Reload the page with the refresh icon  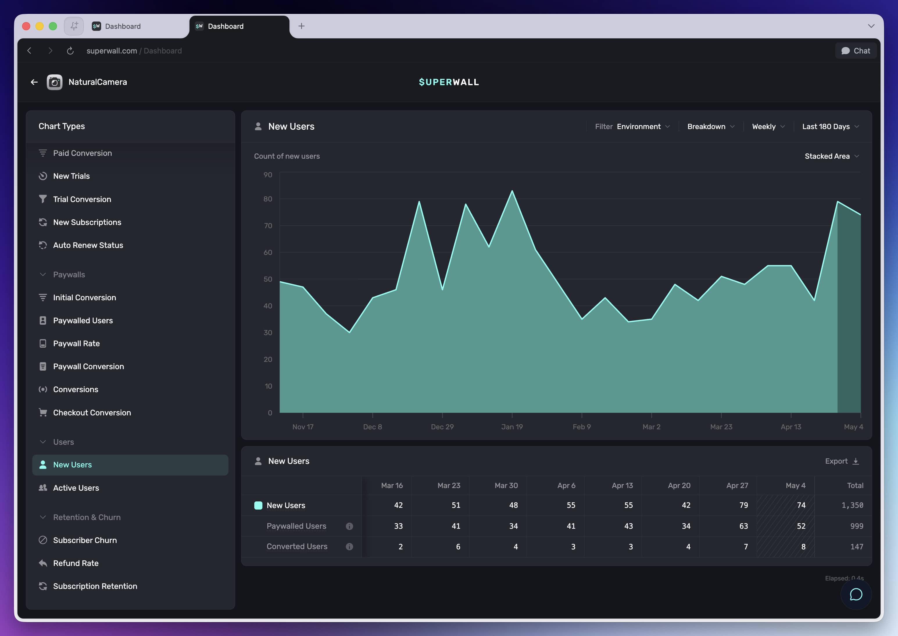click(70, 51)
